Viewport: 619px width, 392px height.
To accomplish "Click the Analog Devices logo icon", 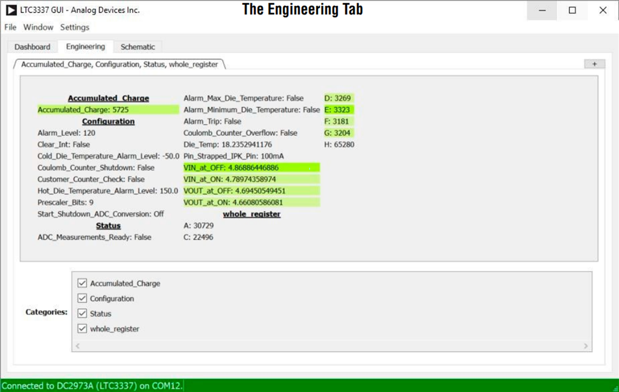I will tap(11, 10).
